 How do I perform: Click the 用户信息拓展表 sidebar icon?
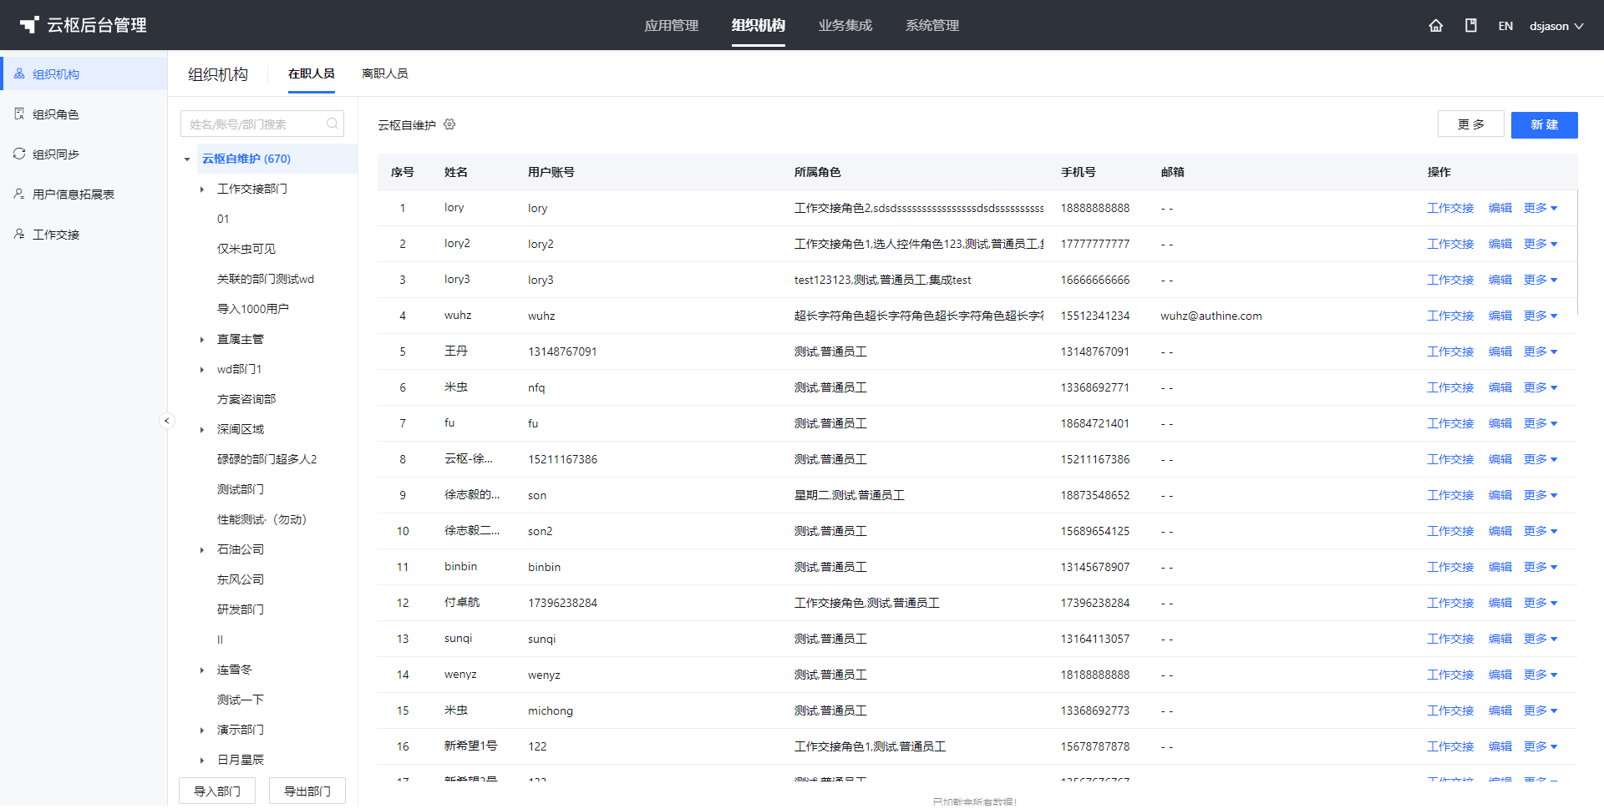tap(19, 194)
